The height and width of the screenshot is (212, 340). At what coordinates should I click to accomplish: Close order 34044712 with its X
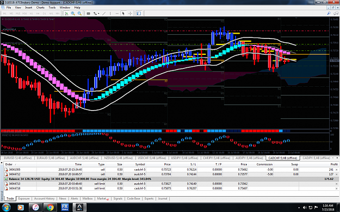pyautogui.click(x=337, y=174)
